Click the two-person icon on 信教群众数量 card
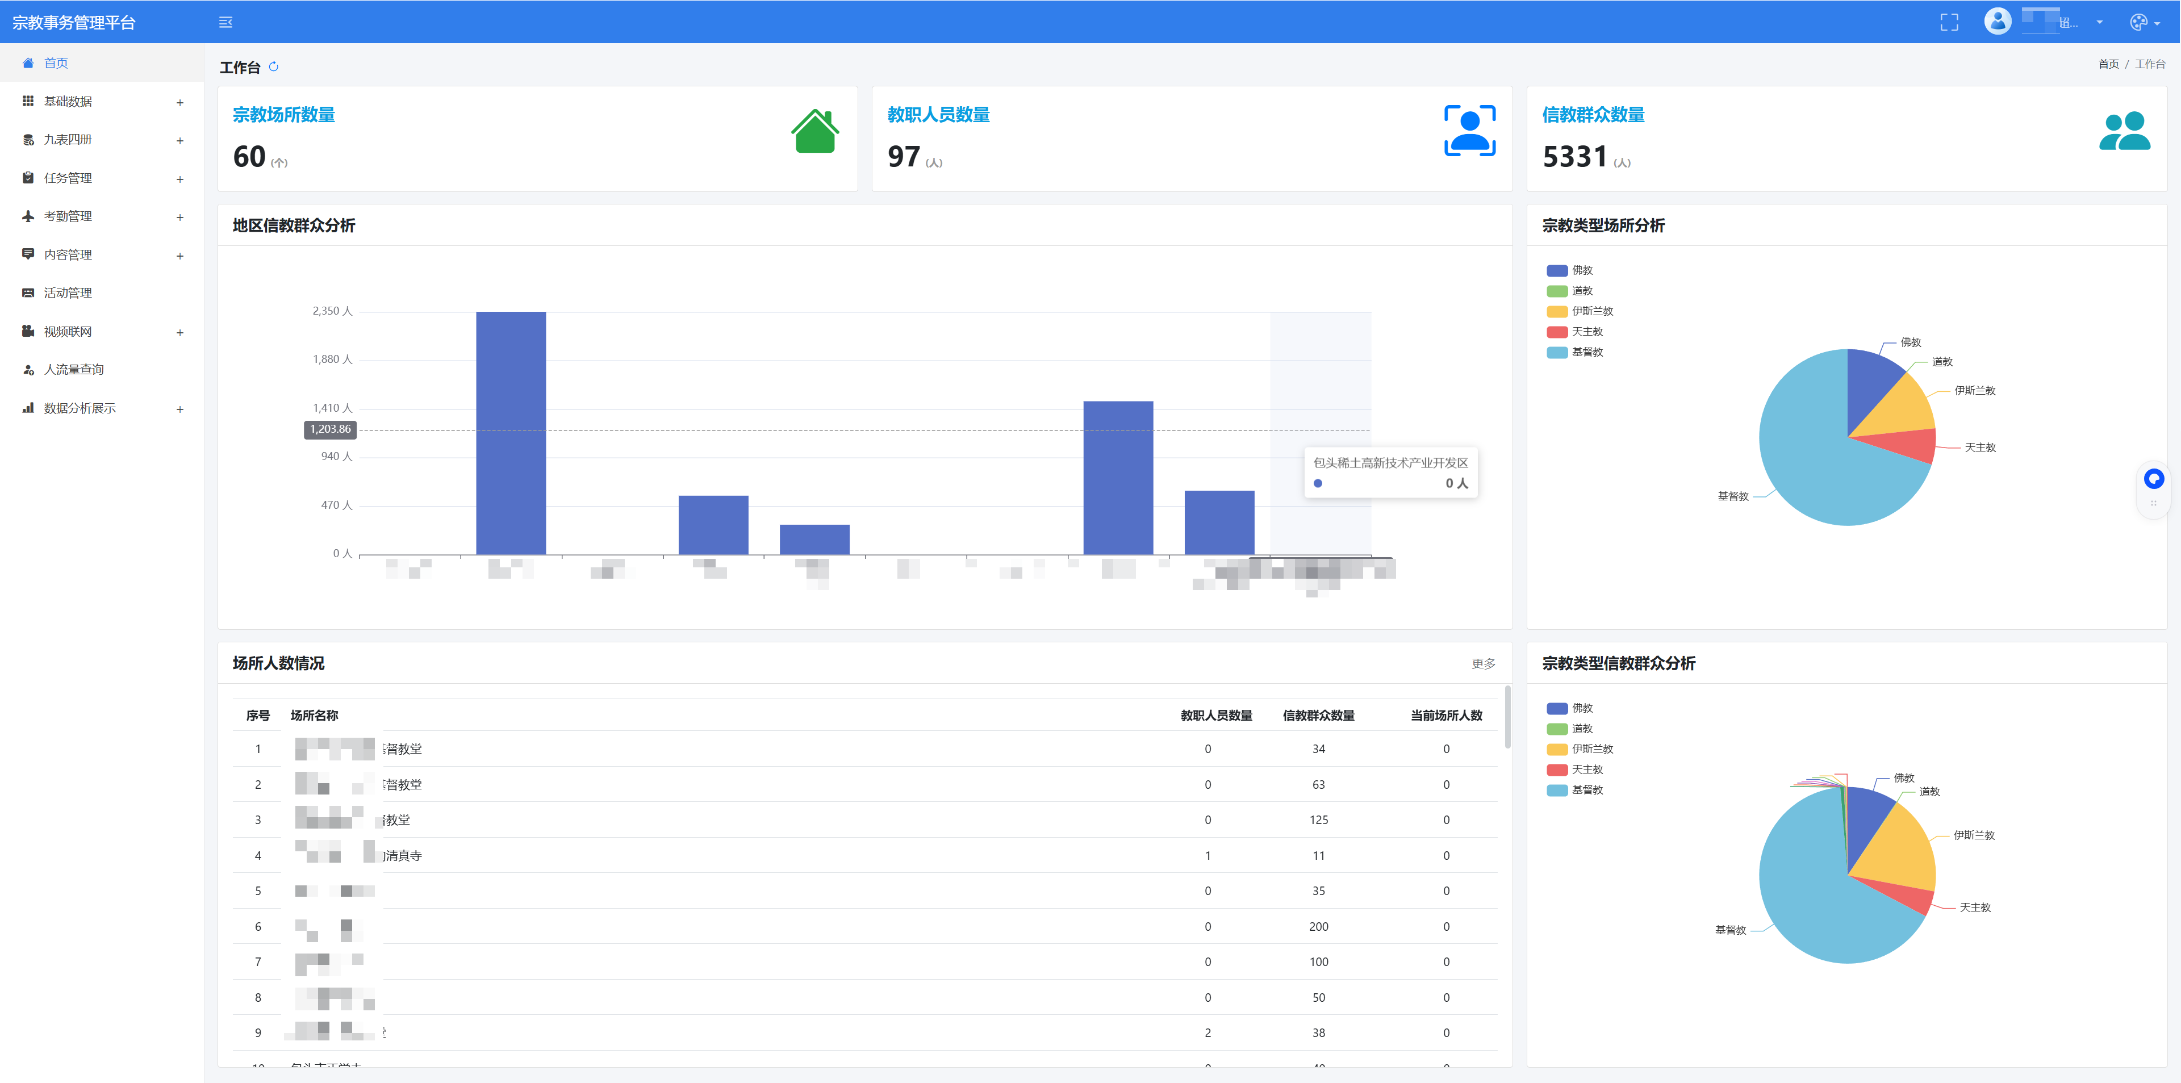 click(2124, 131)
